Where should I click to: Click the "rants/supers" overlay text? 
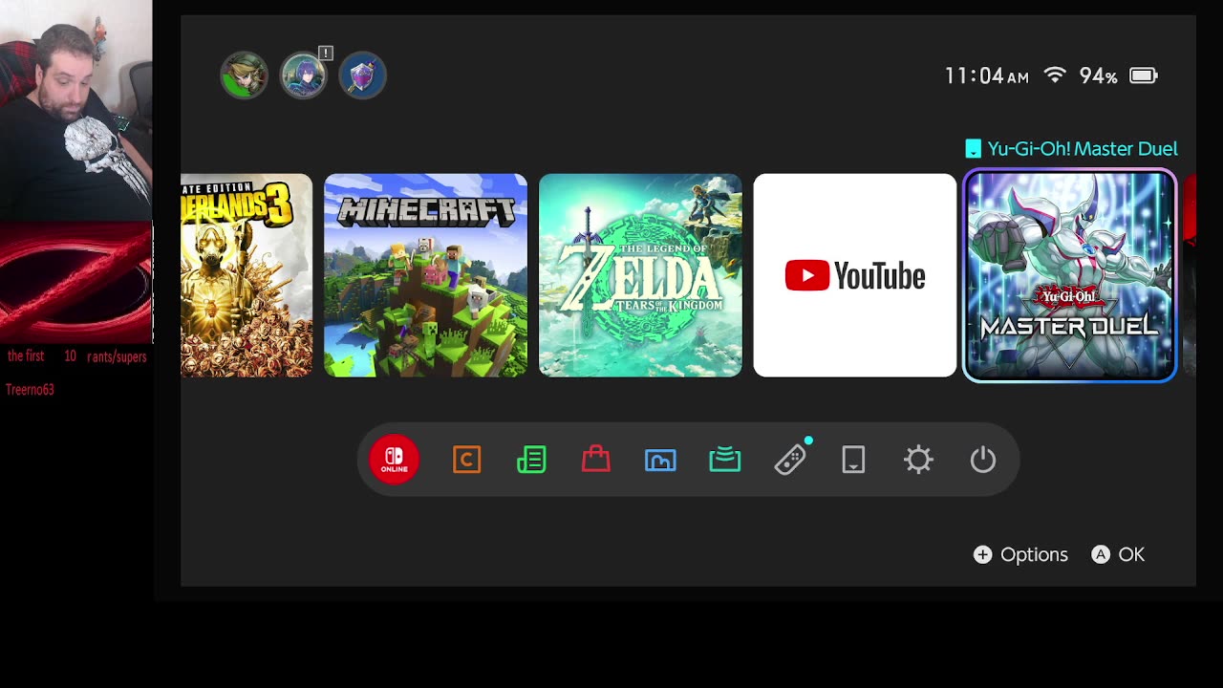117,356
